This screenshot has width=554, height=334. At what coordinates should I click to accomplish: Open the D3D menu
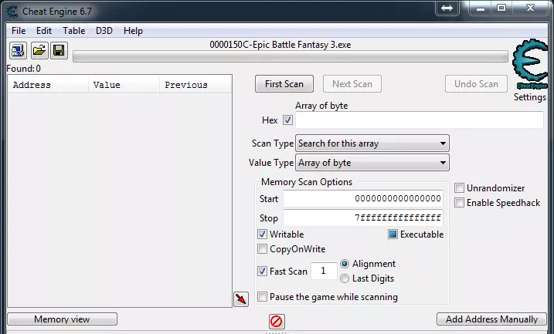point(104,31)
